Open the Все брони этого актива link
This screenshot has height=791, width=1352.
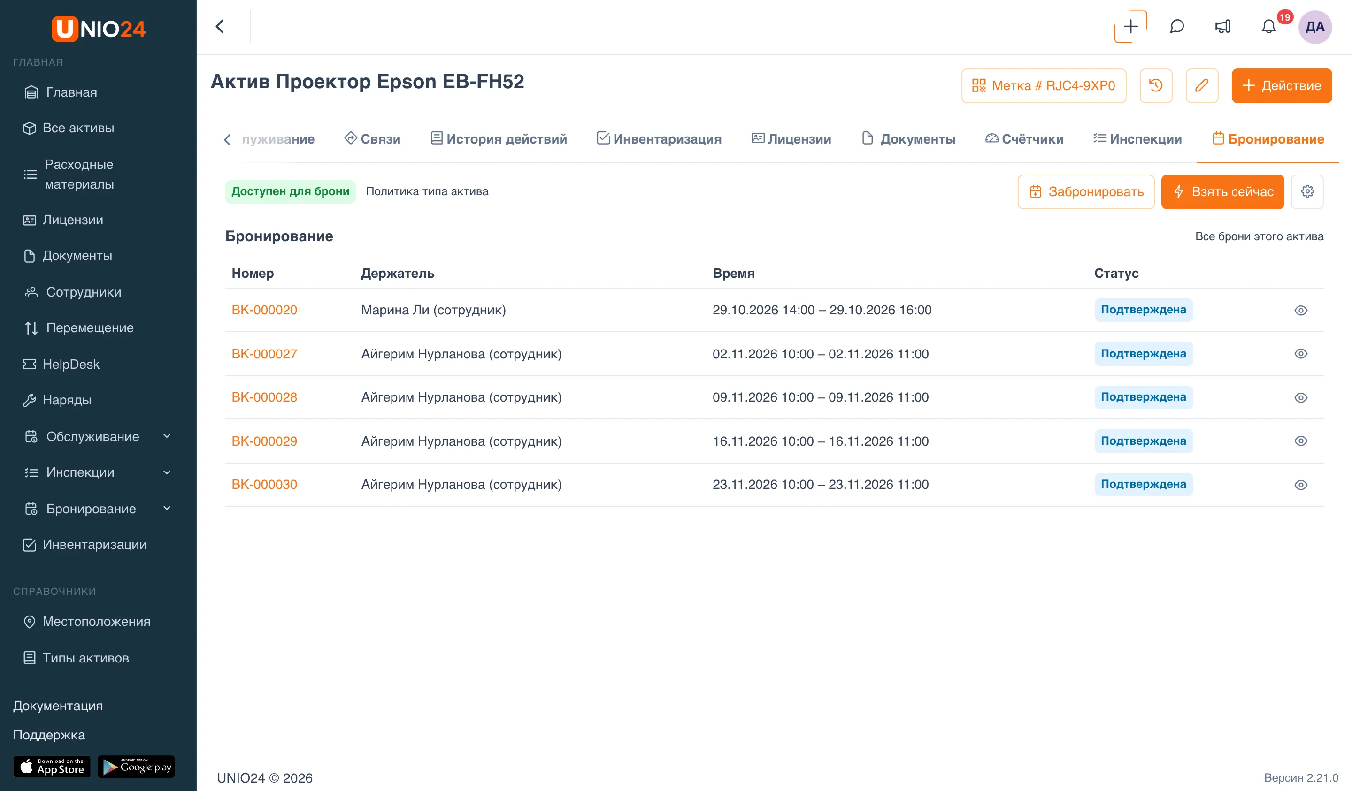(1259, 236)
